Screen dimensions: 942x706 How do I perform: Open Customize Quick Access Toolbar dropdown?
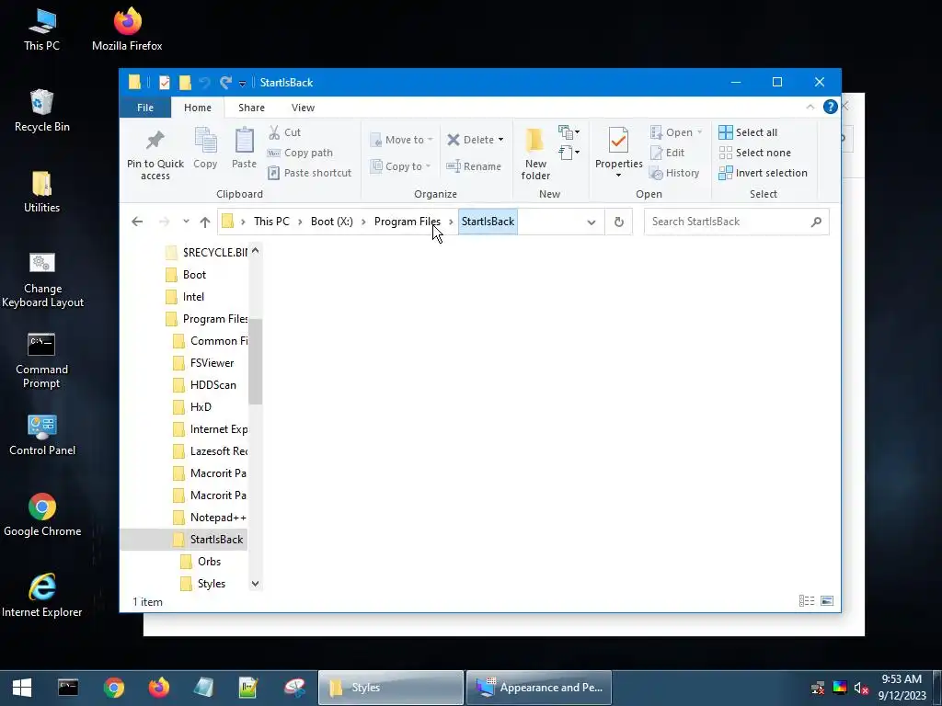(x=242, y=83)
